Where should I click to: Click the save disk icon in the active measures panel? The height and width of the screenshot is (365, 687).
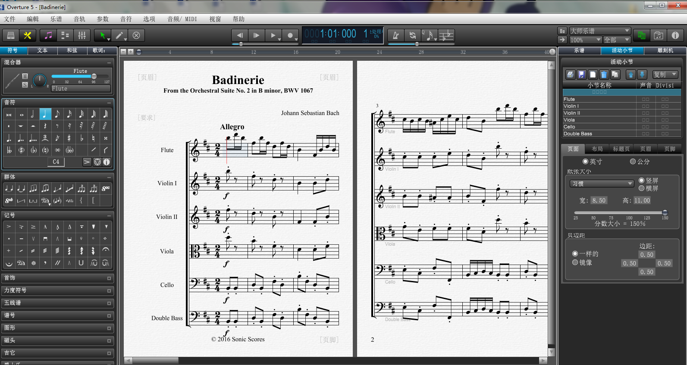(581, 75)
